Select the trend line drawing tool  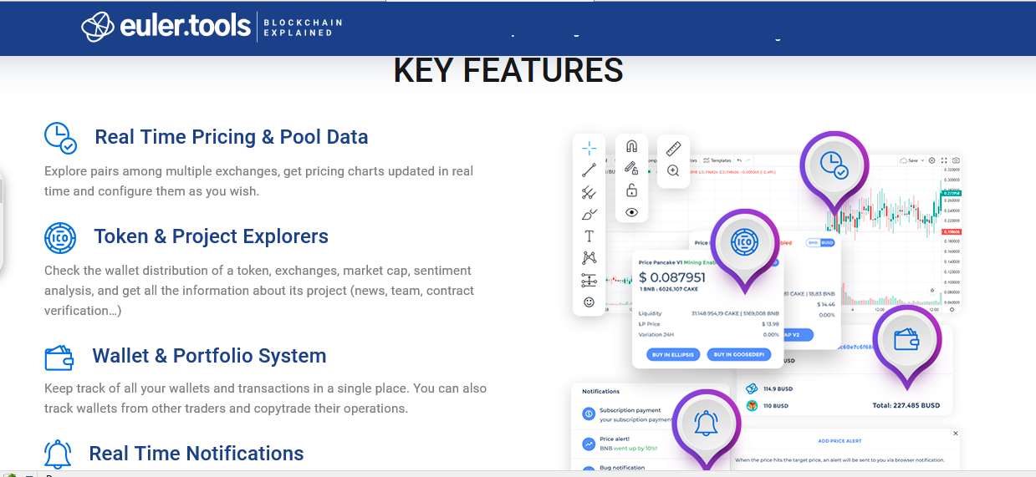point(589,170)
